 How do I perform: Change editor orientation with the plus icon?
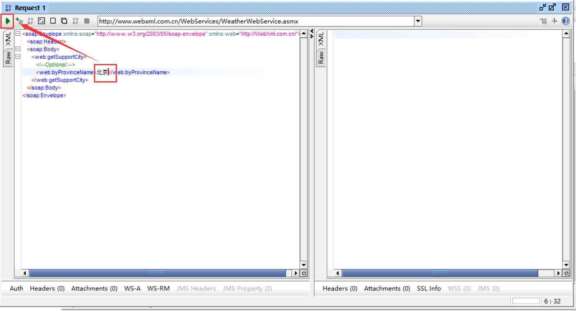[554, 21]
